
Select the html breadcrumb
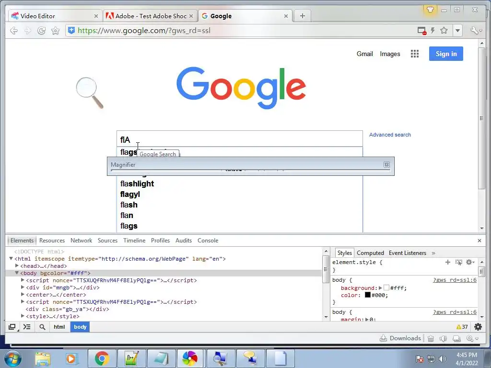tap(59, 327)
